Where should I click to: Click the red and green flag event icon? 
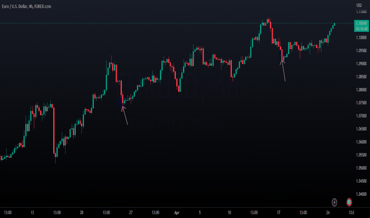click(349, 202)
